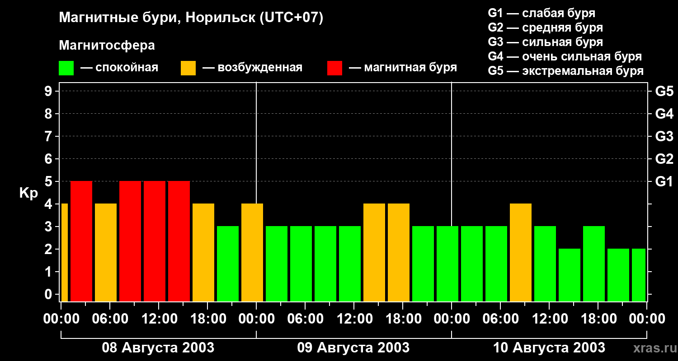The height and width of the screenshot is (361, 678).
Task: Click the green 'спокойная' legend swatch
Action: pyautogui.click(x=66, y=68)
